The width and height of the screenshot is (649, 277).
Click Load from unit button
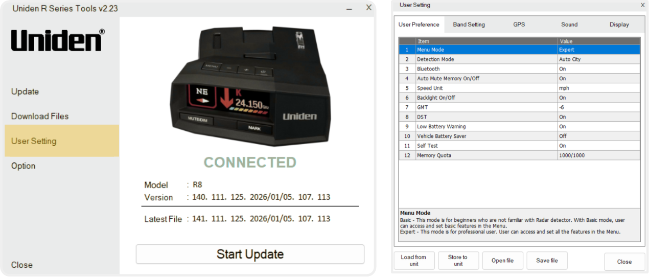414,261
